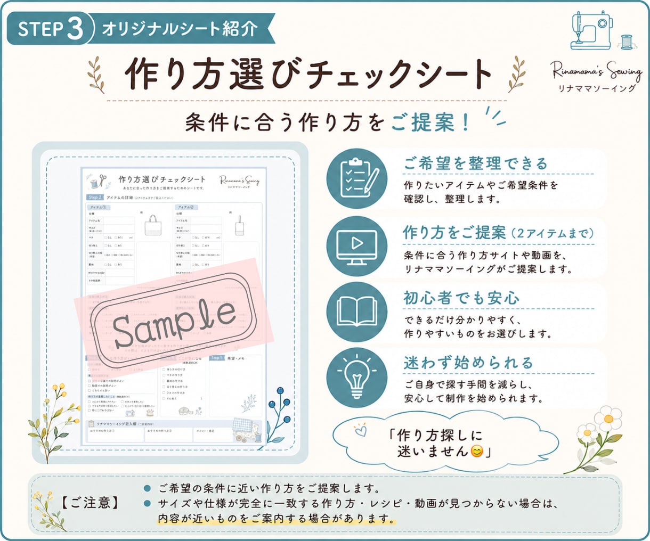This screenshot has height=541, width=650.
Task: Click the リナママソーイング記入欄 heading on sheet
Action: tap(117, 424)
